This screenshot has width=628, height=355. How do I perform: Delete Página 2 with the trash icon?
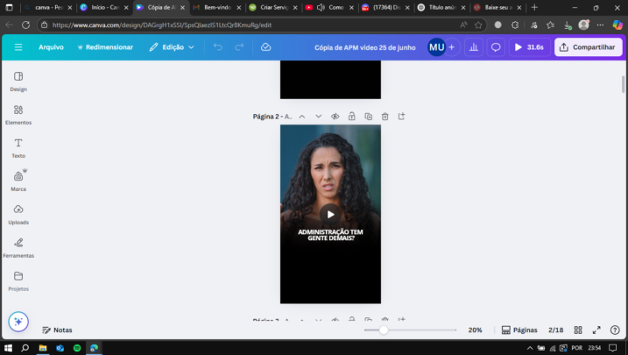(385, 117)
